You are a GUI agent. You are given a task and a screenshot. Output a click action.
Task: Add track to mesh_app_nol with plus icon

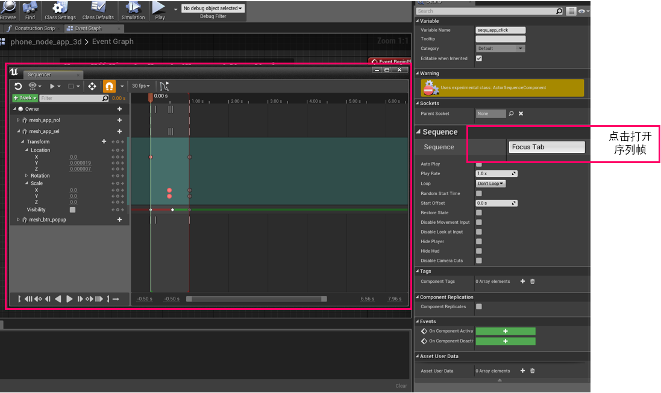(119, 120)
